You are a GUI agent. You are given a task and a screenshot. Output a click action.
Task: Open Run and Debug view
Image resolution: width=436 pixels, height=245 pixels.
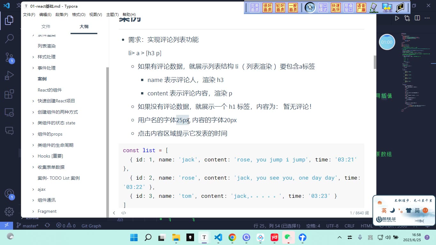coord(9,76)
